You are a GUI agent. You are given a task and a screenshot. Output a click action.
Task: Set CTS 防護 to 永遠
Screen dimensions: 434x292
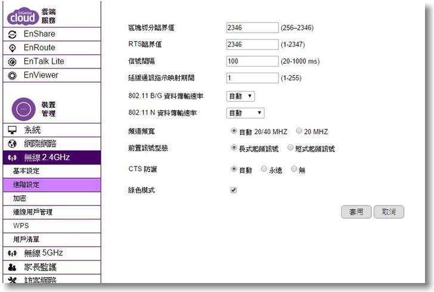pyautogui.click(x=264, y=169)
